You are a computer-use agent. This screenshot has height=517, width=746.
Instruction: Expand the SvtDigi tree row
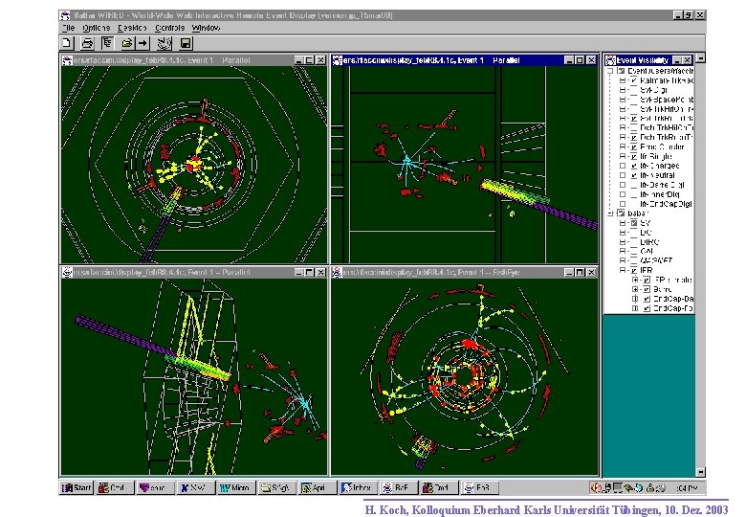pyautogui.click(x=623, y=90)
